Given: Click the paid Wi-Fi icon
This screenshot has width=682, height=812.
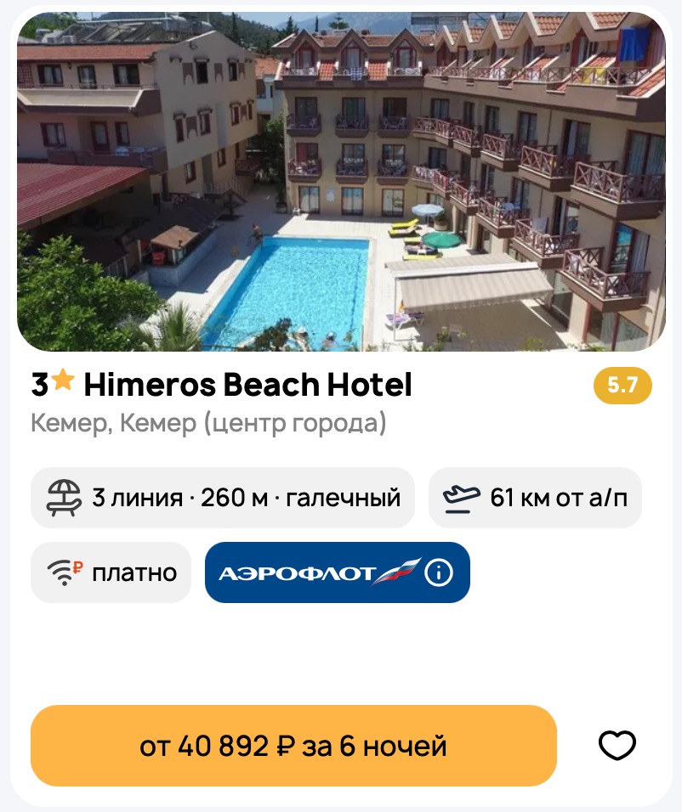Looking at the screenshot, I should point(65,572).
